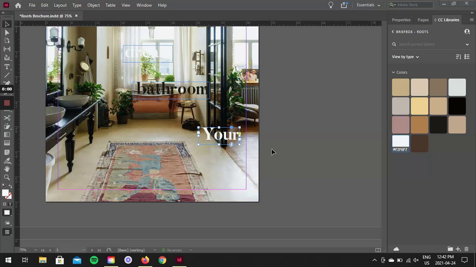Go to the previous page
The width and height of the screenshot is (476, 267).
pyautogui.click(x=50, y=250)
